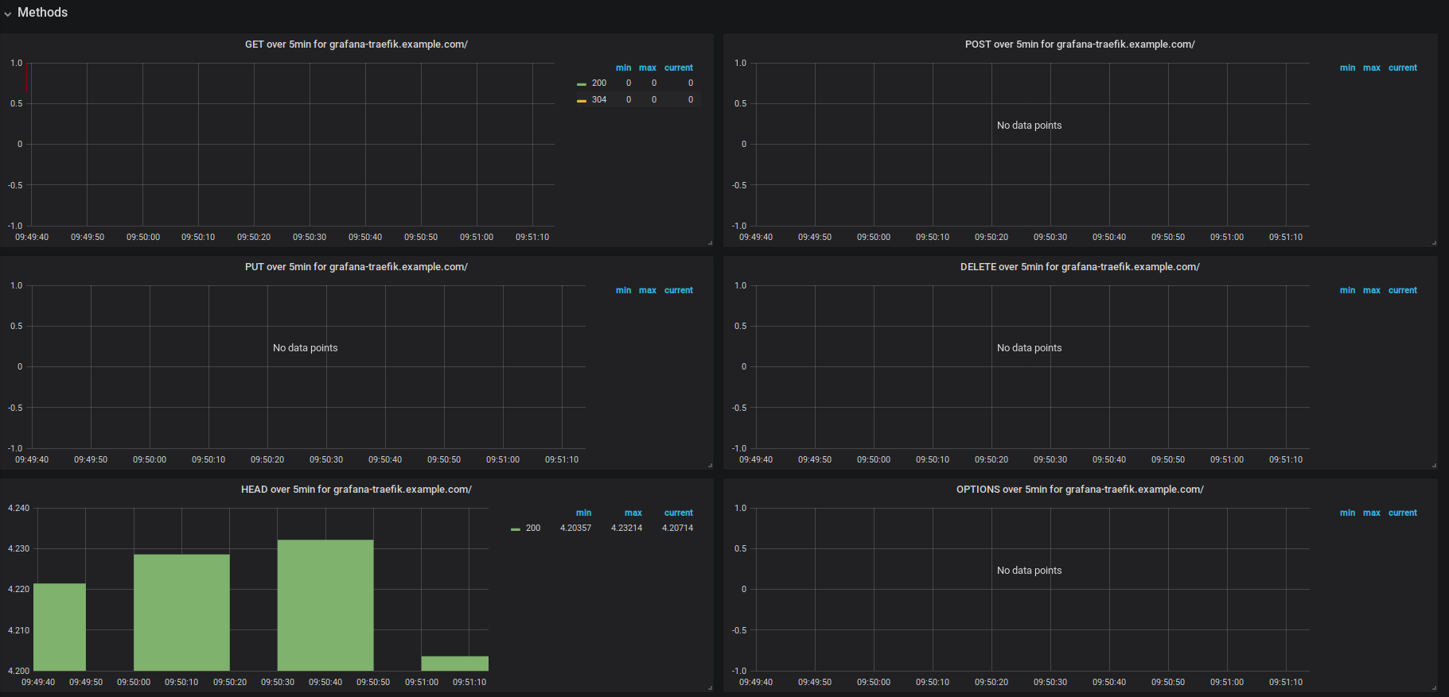Viewport: 1449px width, 697px height.
Task: Sort OPTIONS legend by current
Action: 1403,513
